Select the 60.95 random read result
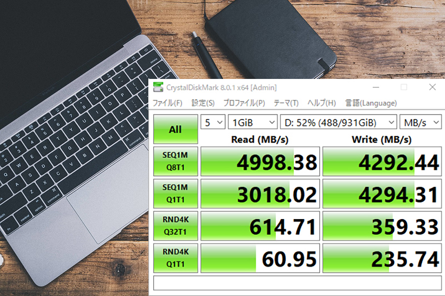This screenshot has height=296, width=445. (260, 258)
